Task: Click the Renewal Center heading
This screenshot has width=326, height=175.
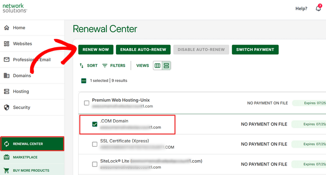Action: click(105, 29)
